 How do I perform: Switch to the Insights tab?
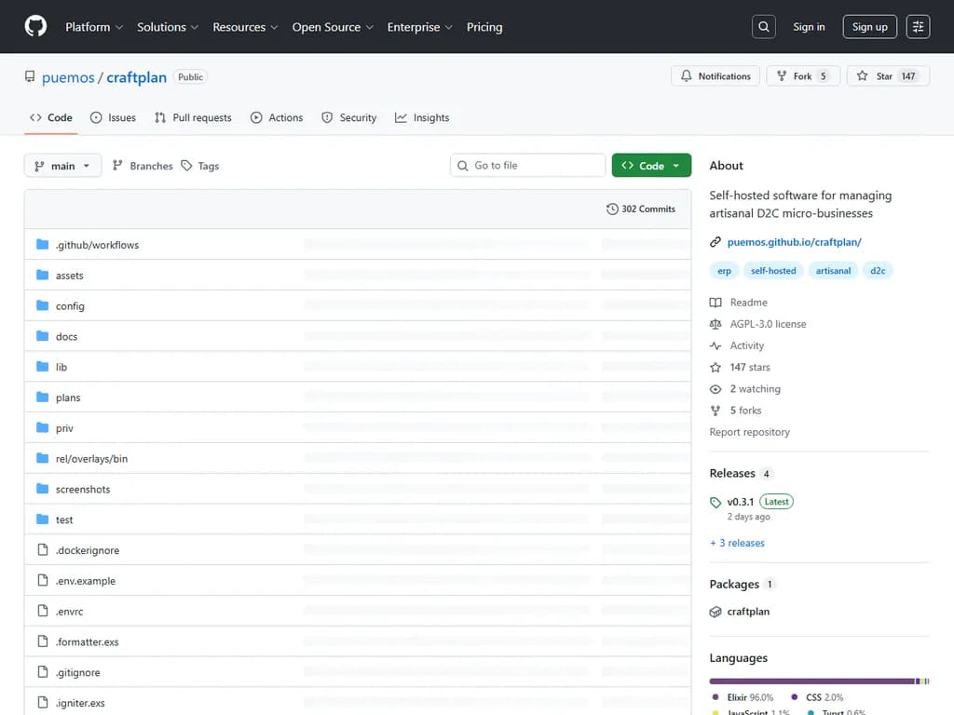pos(422,117)
